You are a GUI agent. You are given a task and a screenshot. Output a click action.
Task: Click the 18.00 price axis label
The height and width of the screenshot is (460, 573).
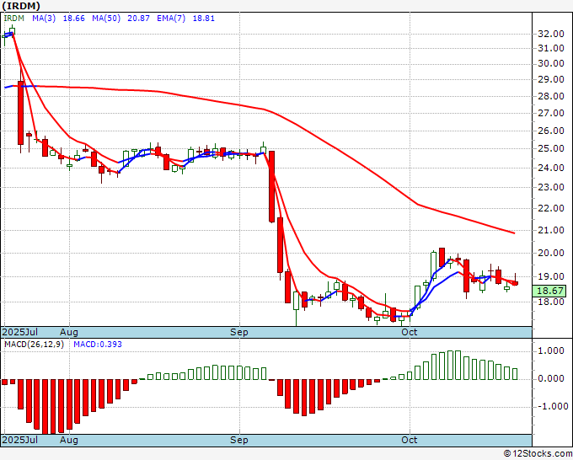(x=551, y=302)
